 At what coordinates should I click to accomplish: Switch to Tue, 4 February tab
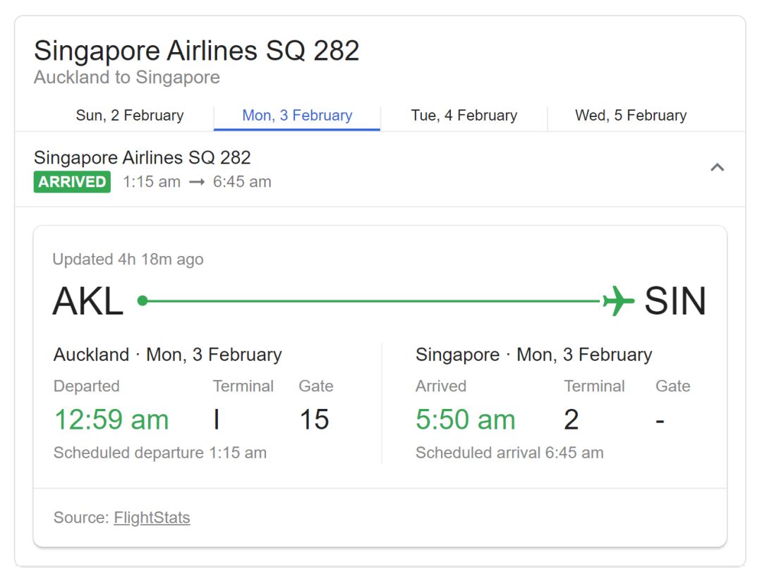point(464,116)
